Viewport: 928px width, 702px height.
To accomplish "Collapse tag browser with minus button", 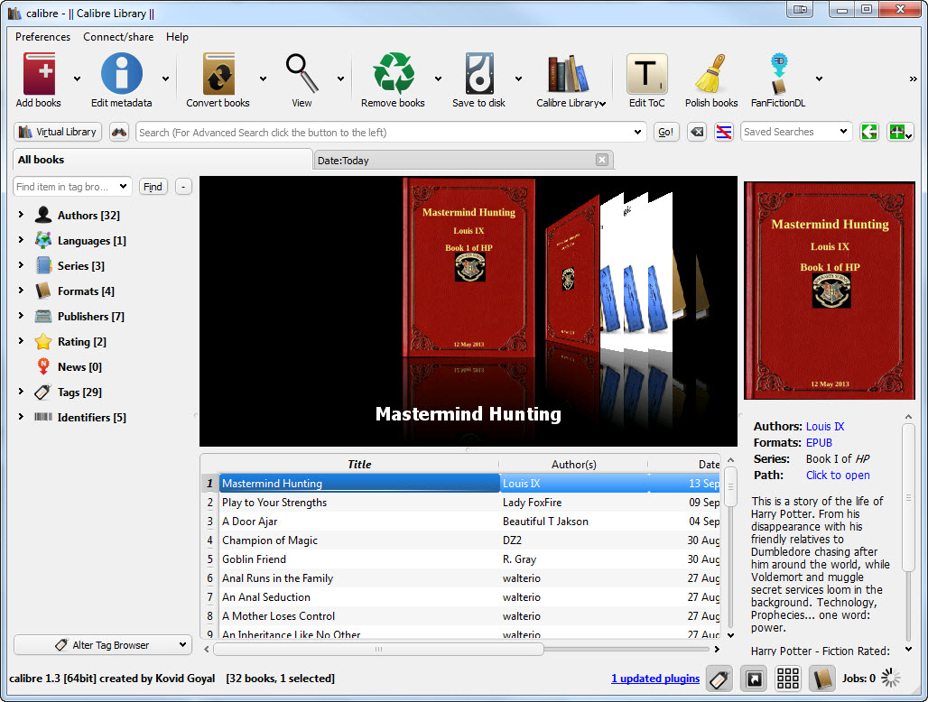I will point(183,187).
